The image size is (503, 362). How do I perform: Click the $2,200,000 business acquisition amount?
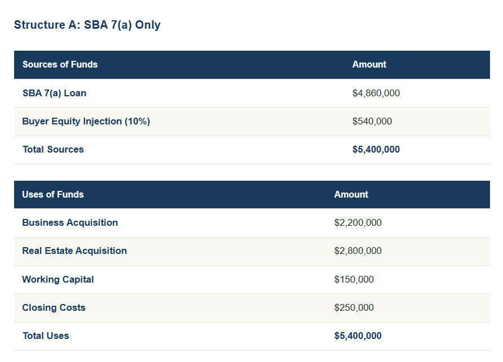[358, 222]
